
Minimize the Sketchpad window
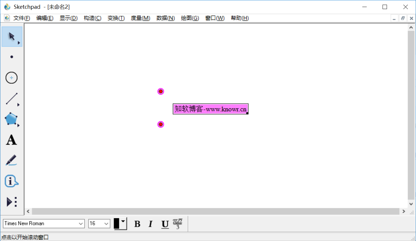click(365, 7)
